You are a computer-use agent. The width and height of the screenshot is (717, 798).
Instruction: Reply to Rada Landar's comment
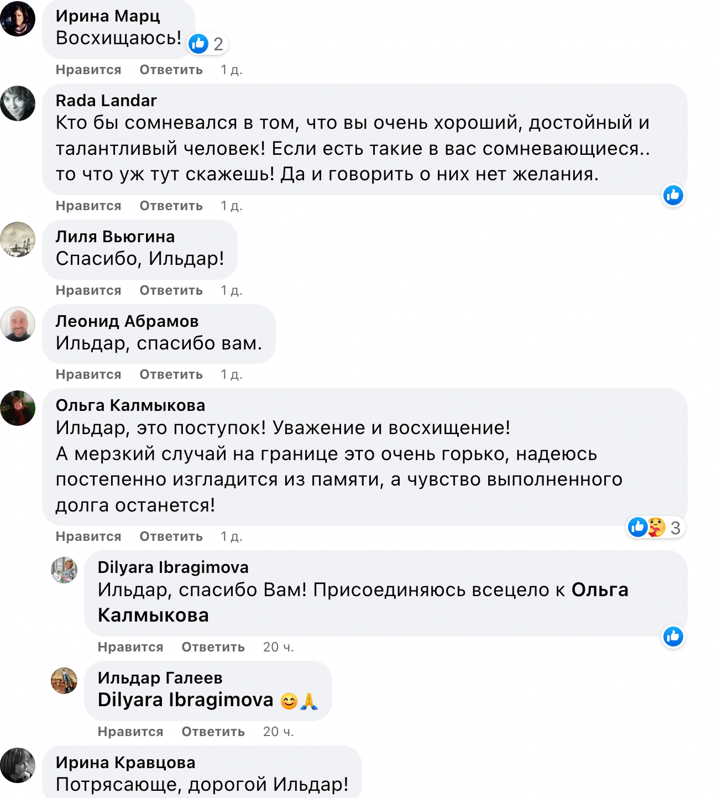point(171,206)
